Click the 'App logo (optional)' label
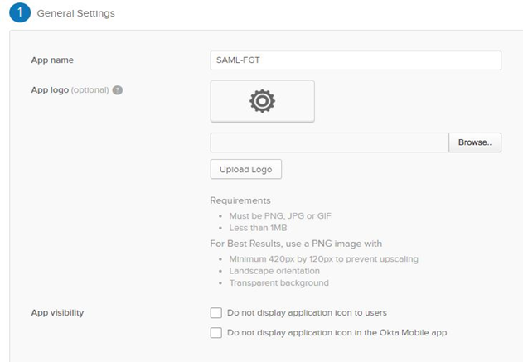The image size is (523, 362). (x=69, y=90)
